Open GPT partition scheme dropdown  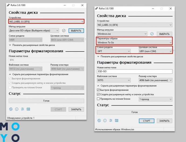(x=114, y=51)
